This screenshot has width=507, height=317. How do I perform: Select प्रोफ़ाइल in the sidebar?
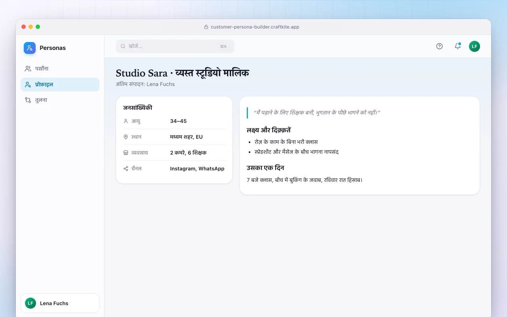pos(60,84)
